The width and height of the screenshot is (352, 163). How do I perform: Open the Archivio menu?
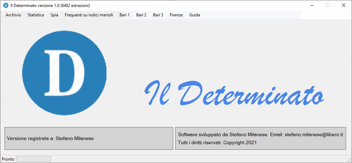point(13,15)
